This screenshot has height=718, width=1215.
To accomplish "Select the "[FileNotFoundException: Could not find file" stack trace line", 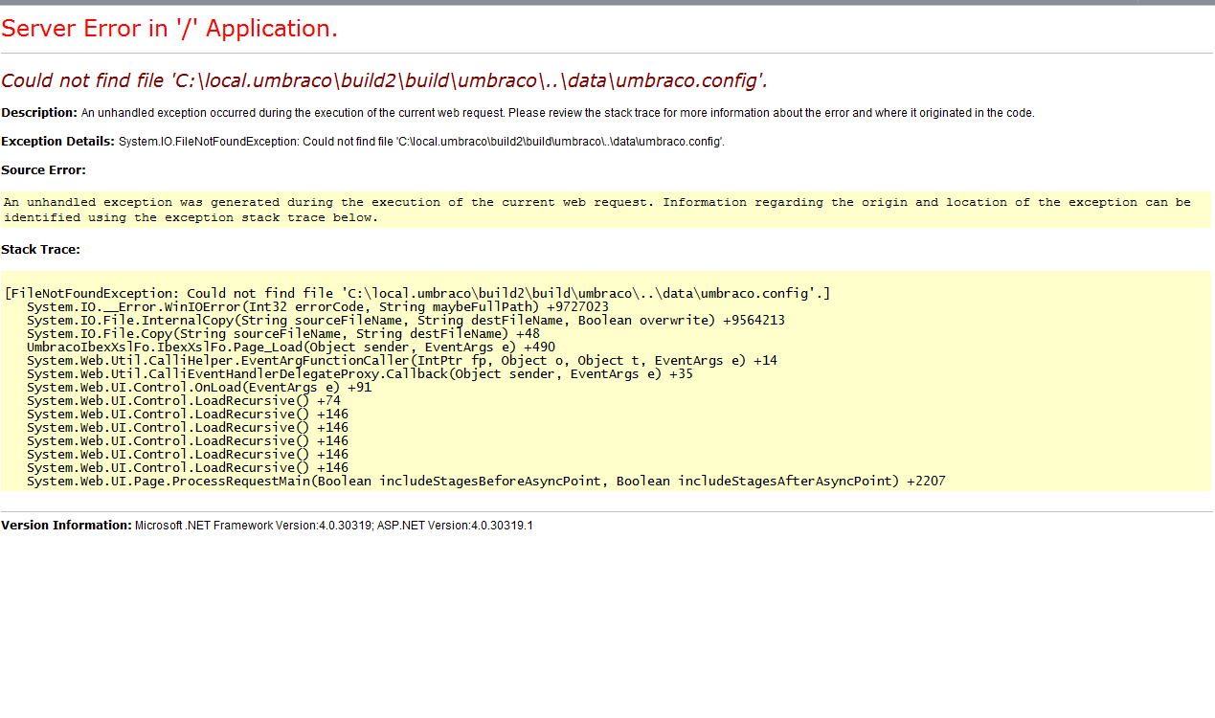I will tap(417, 293).
